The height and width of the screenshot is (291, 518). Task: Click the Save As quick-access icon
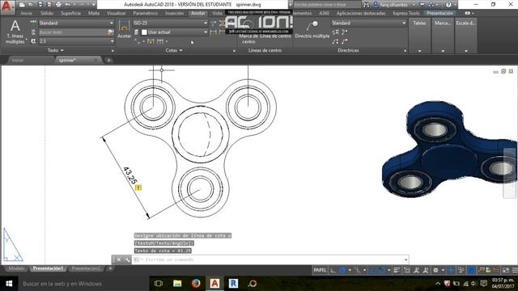[x=49, y=5]
